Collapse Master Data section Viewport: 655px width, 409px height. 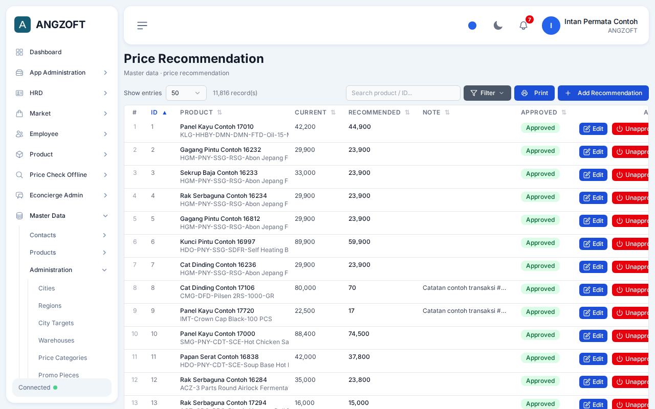(x=62, y=216)
